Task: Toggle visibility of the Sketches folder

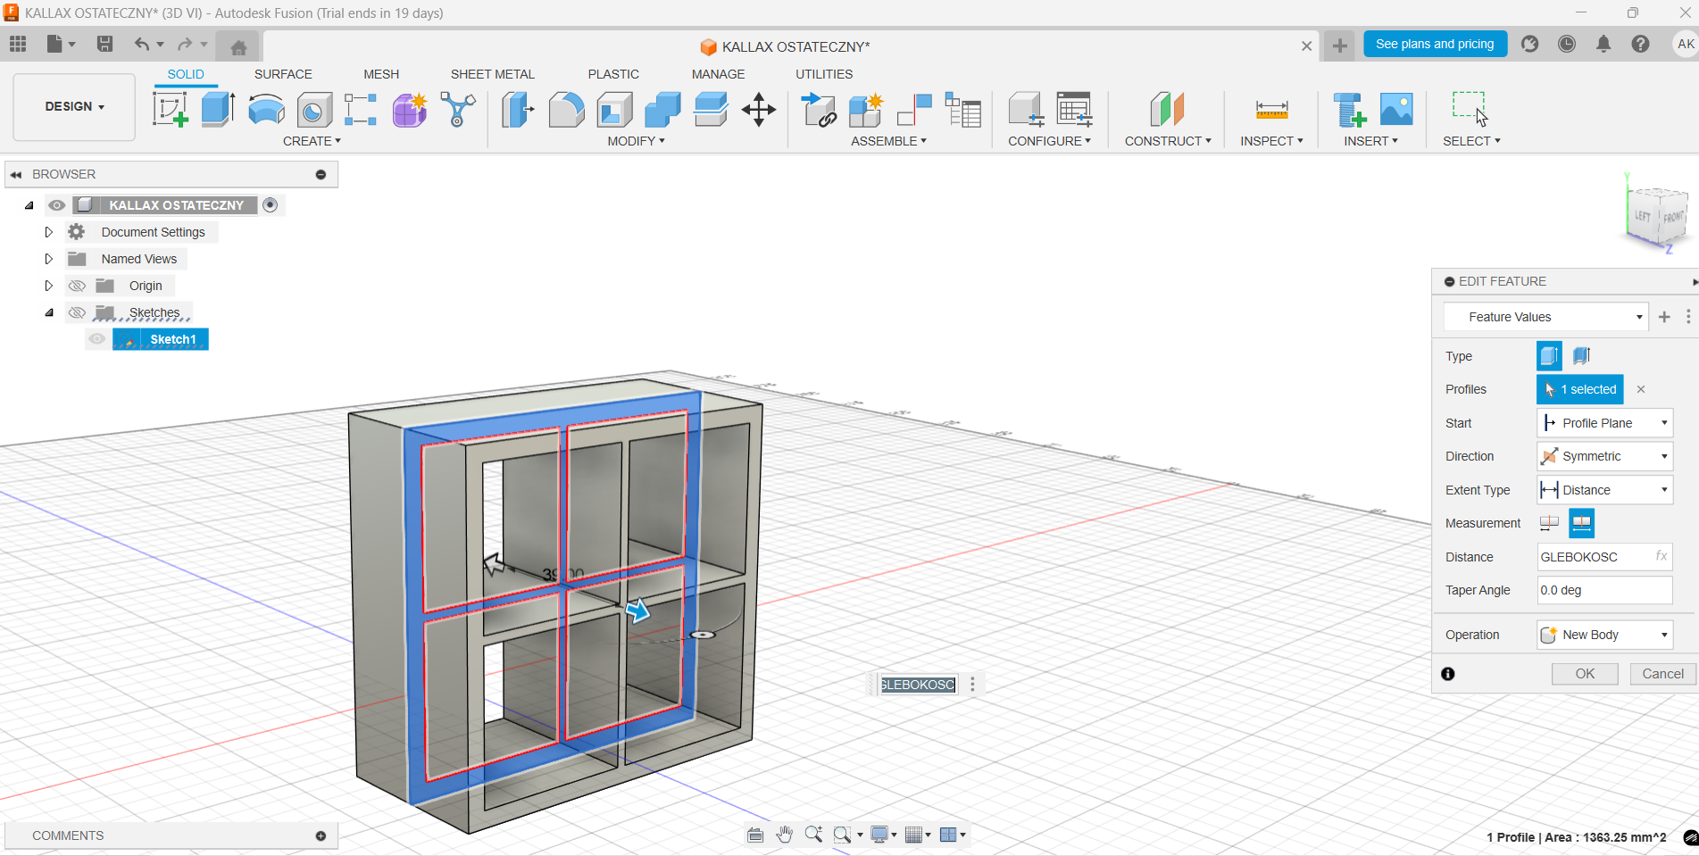Action: pyautogui.click(x=78, y=312)
